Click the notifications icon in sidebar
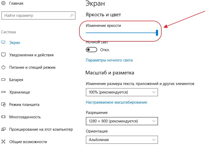 [x=4, y=55]
